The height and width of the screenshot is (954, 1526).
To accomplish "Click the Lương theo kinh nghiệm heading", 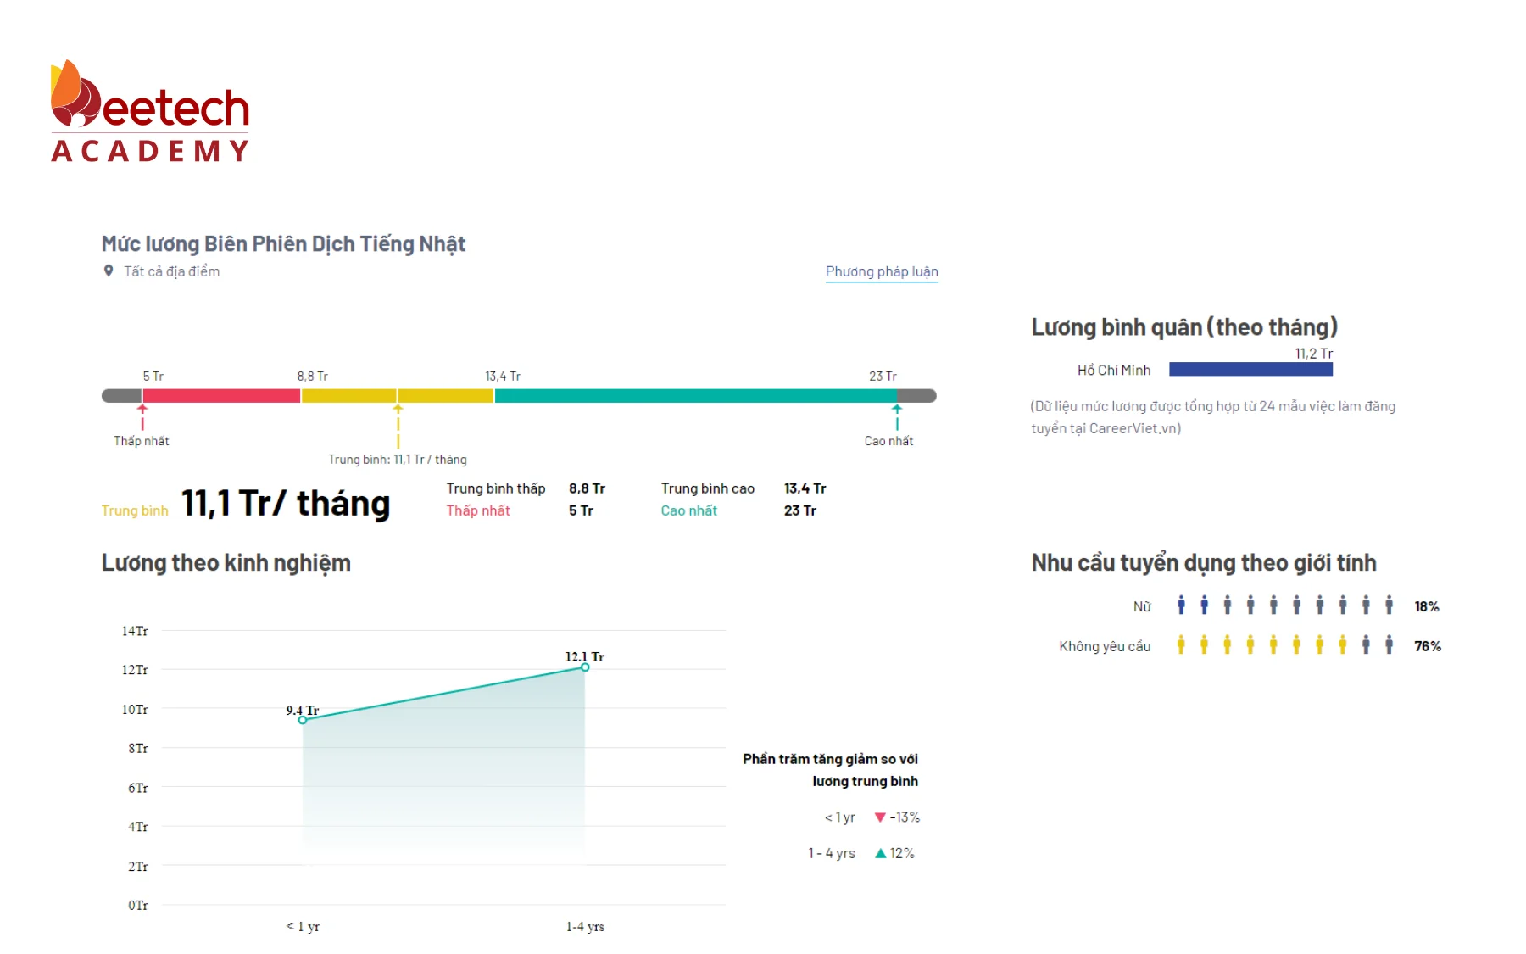I will click(x=226, y=563).
